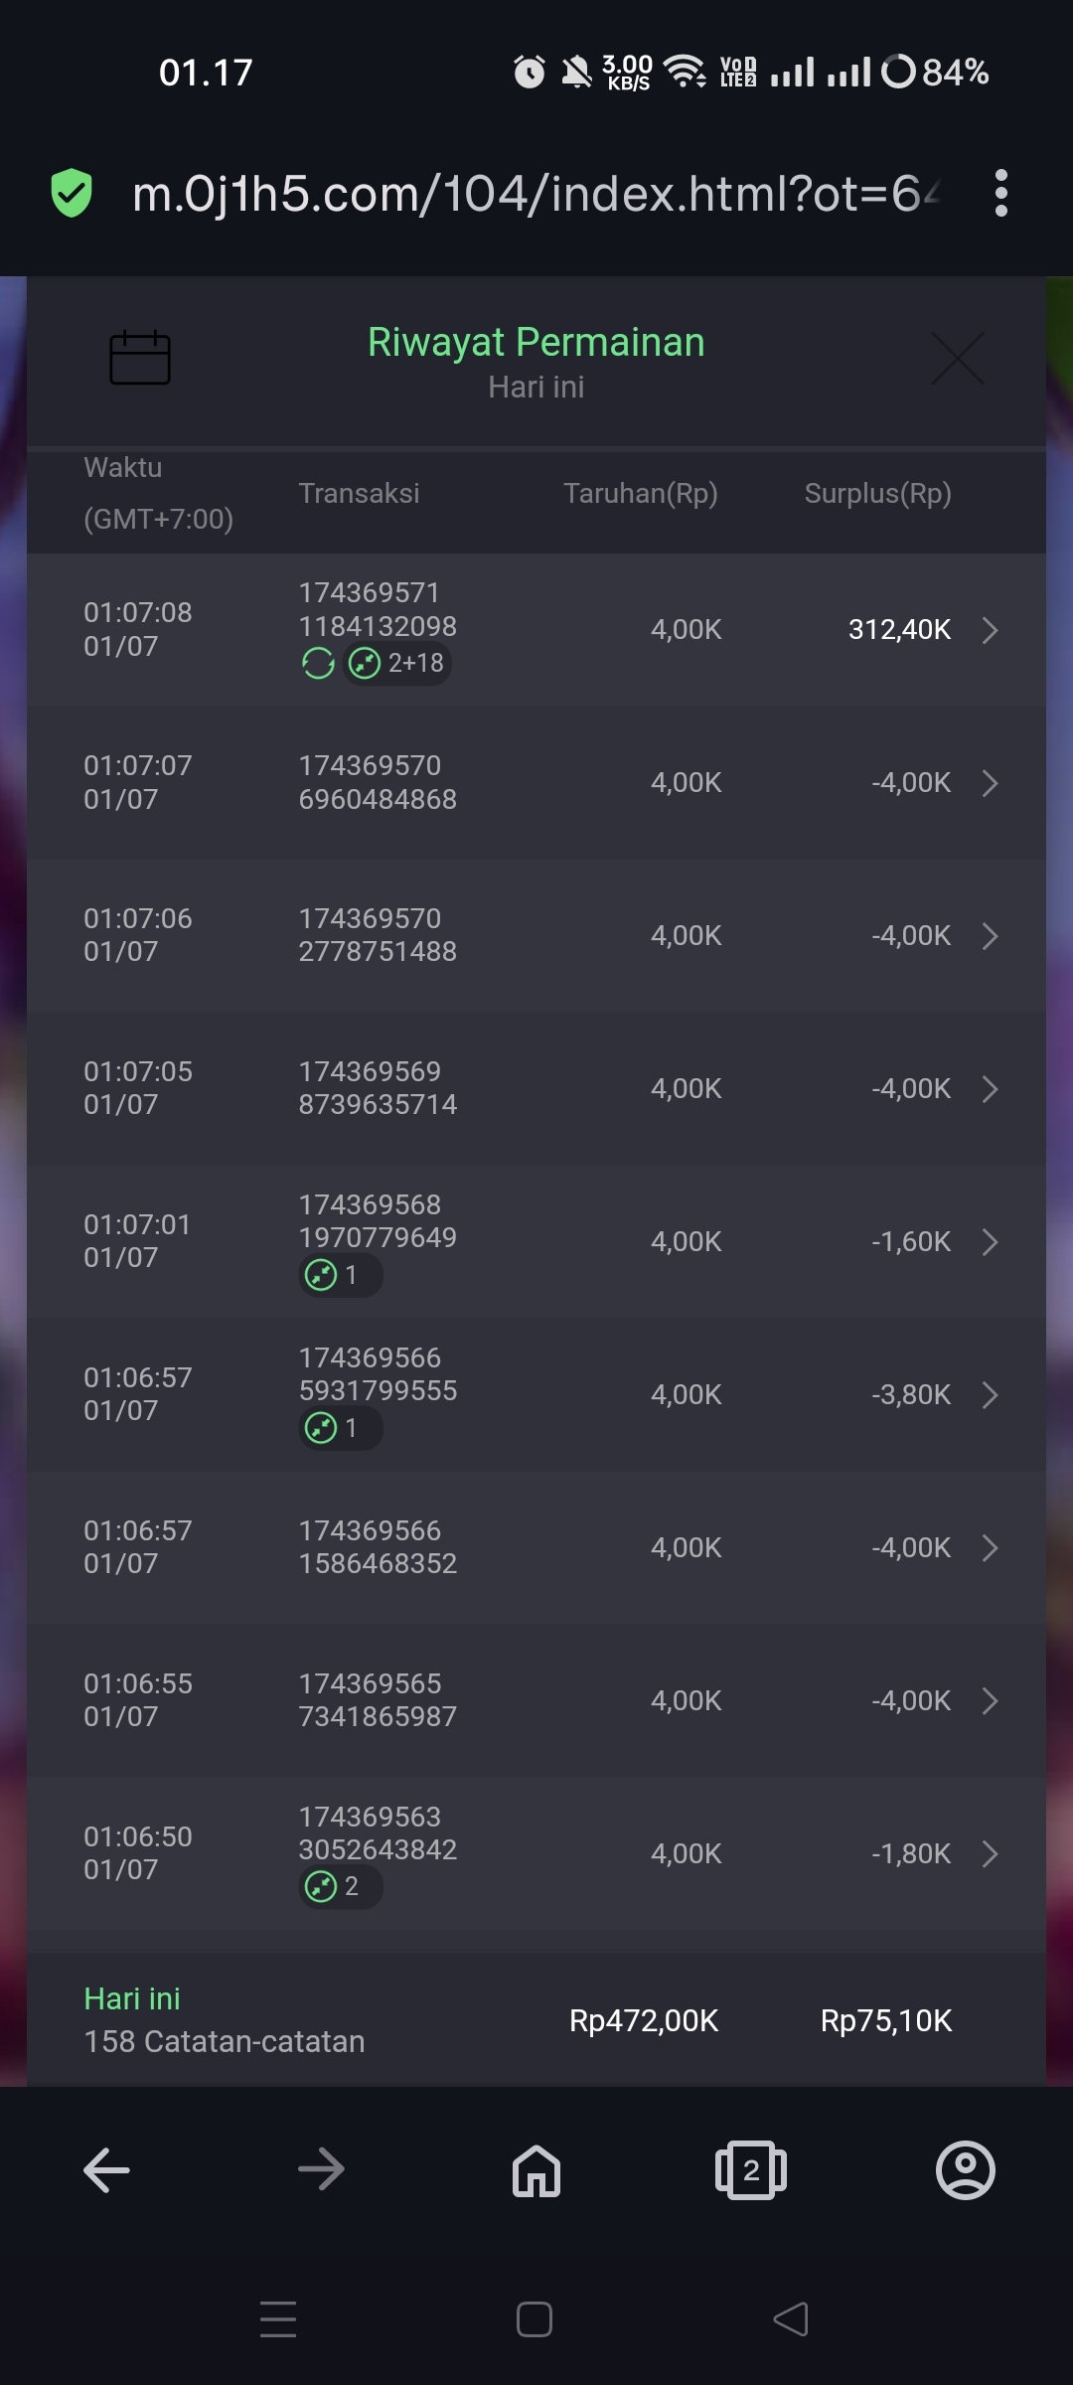Expand details of the 312,40K surplus row
1073x2385 pixels.
point(990,630)
